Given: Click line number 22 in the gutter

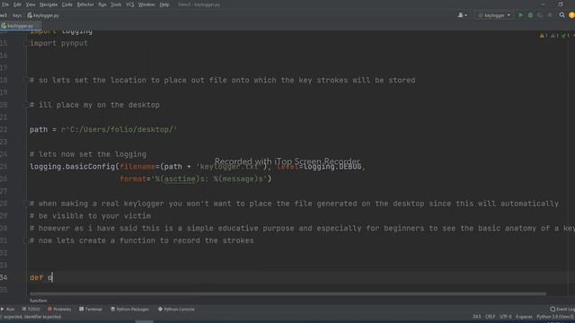Looking at the screenshot, I should [x=4, y=129].
